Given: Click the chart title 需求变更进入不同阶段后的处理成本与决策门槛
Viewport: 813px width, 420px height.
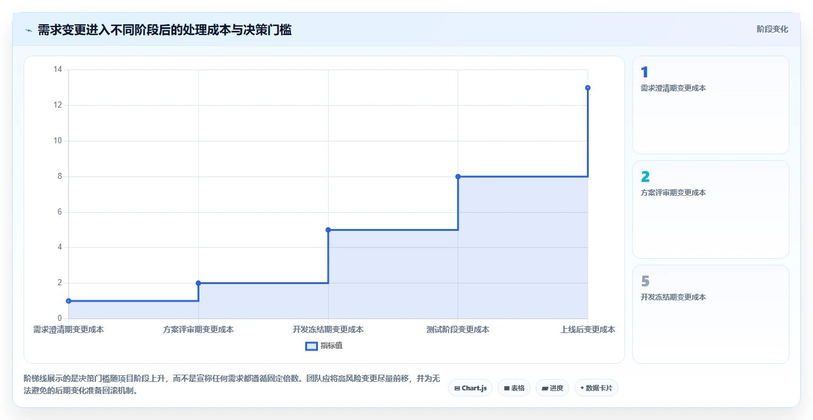Looking at the screenshot, I should 164,30.
